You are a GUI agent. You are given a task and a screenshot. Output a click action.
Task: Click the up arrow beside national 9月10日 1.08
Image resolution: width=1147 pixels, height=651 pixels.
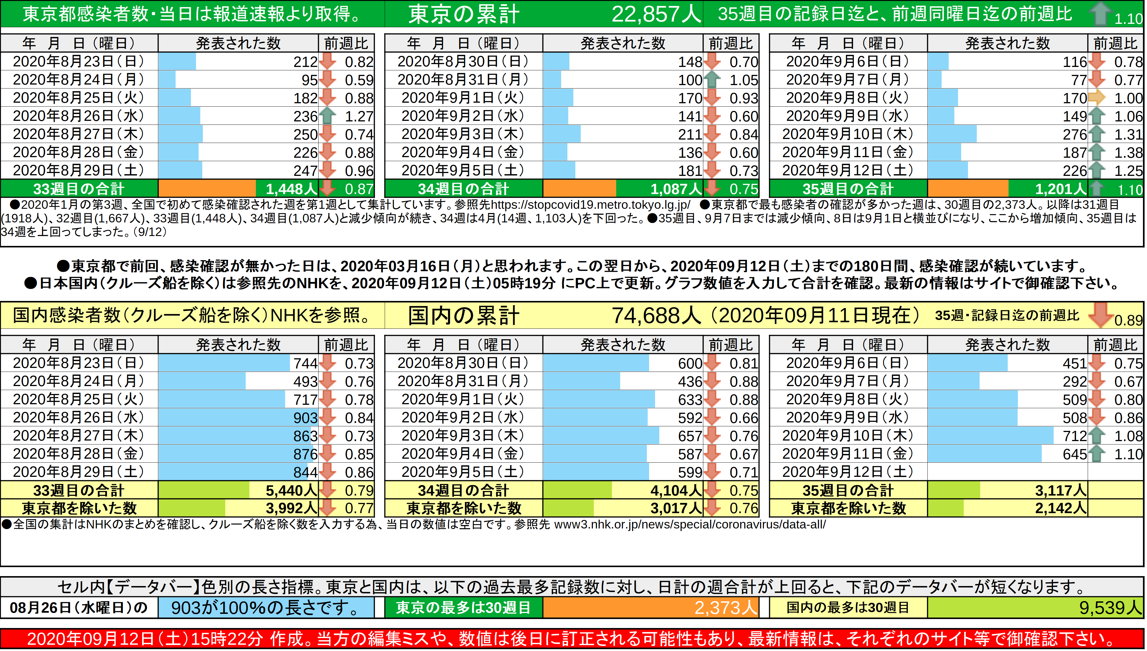[1097, 436]
